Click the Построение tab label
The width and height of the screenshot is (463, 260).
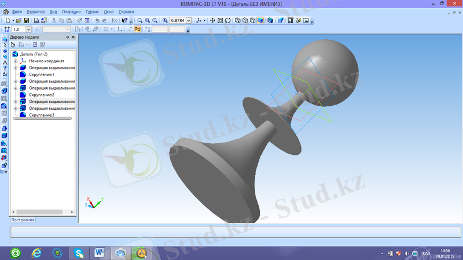pos(23,220)
